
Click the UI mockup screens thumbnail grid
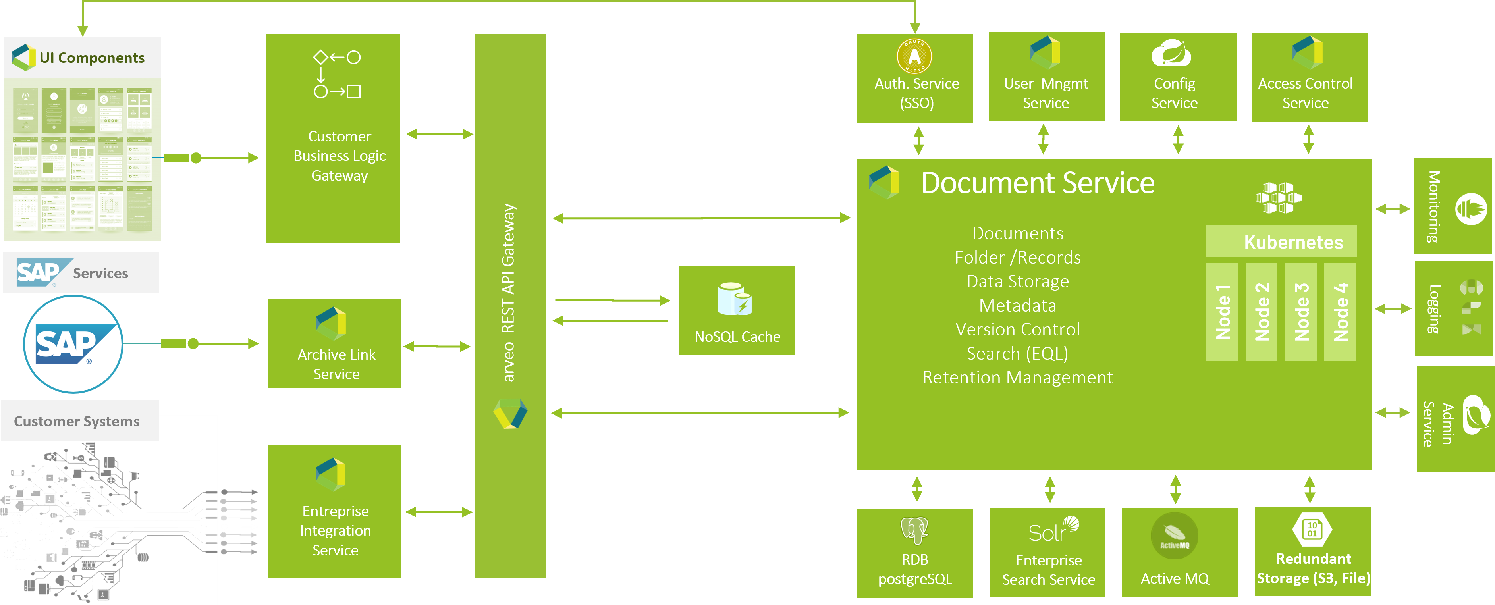coord(83,159)
